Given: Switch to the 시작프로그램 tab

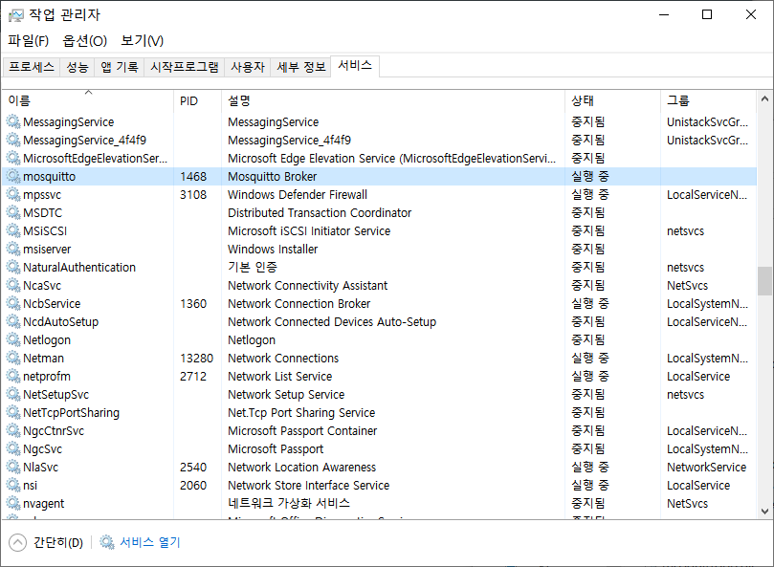Looking at the screenshot, I should click(185, 67).
